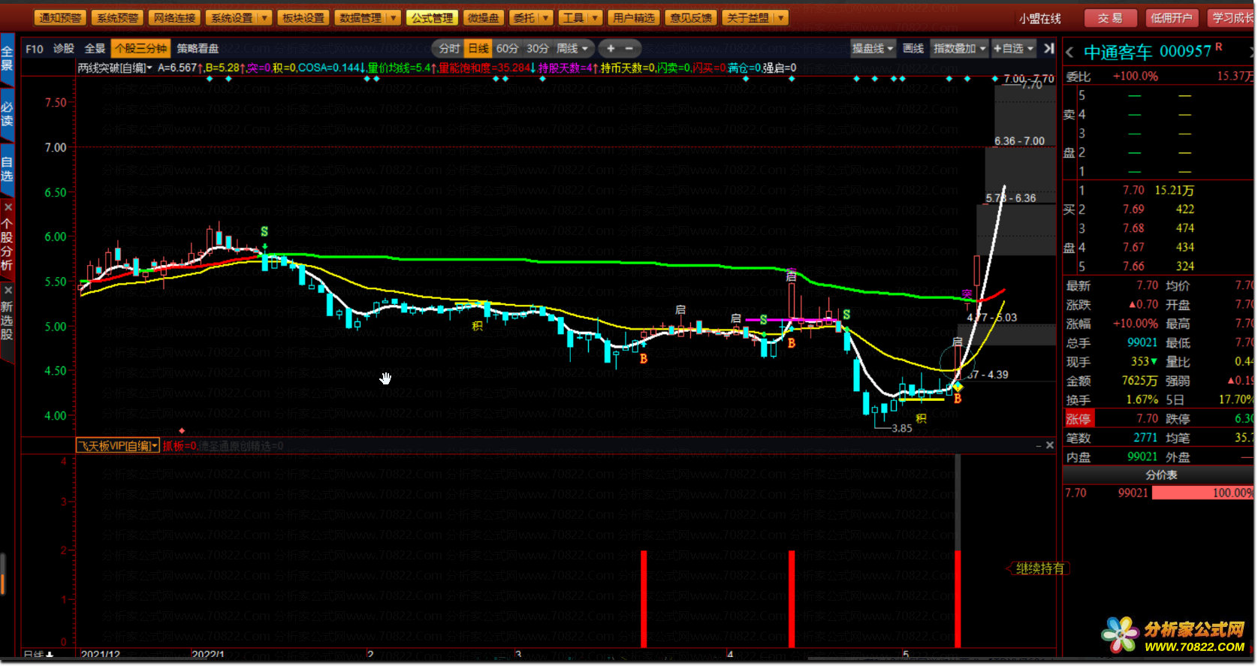
Task: Close the sub-indicator panel
Action: coord(1050,445)
